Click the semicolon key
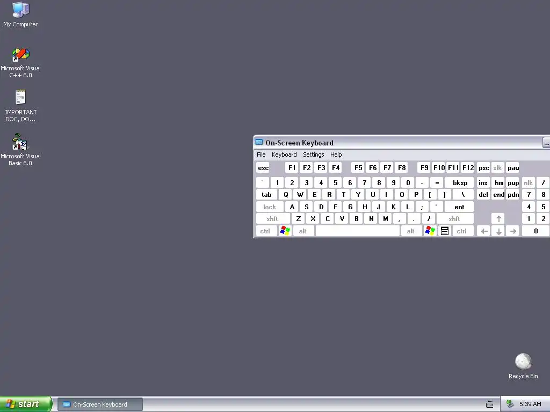550x412 pixels. click(422, 207)
